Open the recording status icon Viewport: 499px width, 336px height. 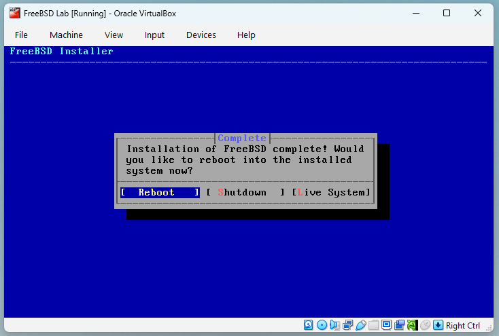[399, 325]
